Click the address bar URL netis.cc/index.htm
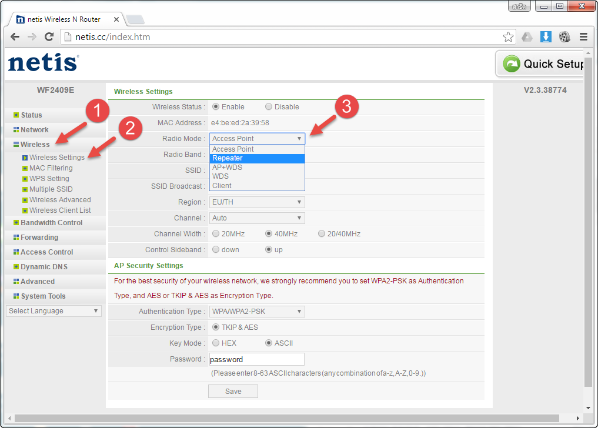 (112, 36)
